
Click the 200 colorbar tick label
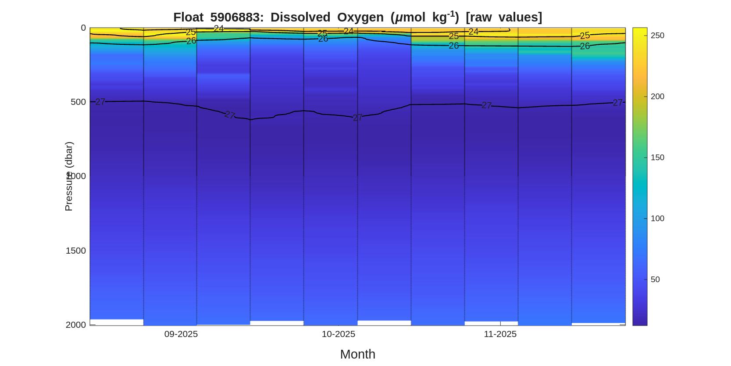click(657, 97)
